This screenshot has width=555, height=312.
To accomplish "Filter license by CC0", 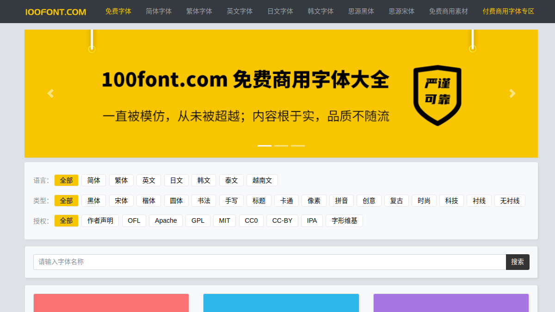I will click(x=251, y=220).
